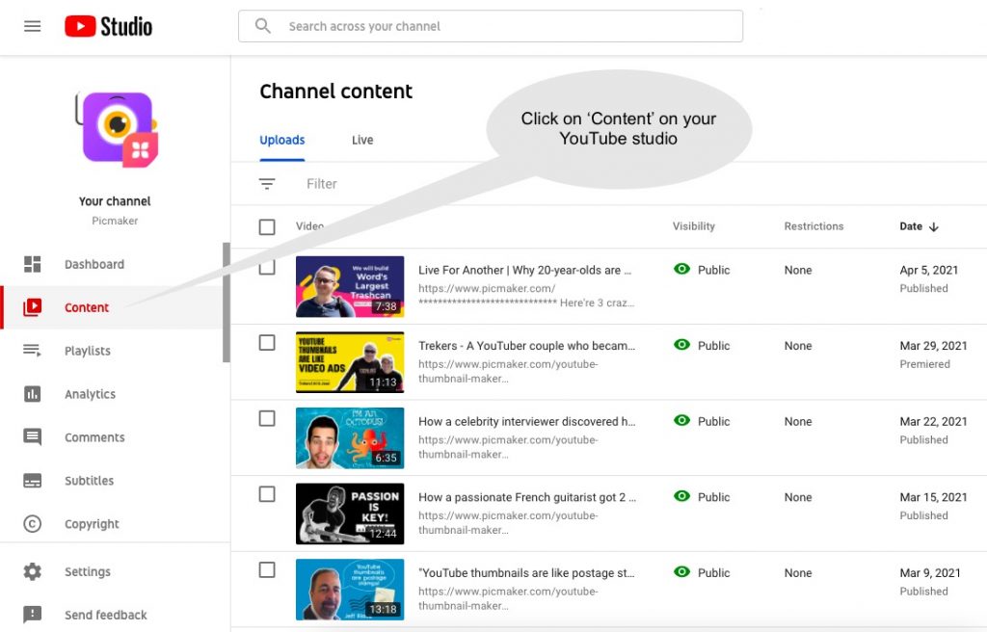This screenshot has width=987, height=632.
Task: Click the World's Largest Trashcan thumbnail
Action: [x=350, y=286]
